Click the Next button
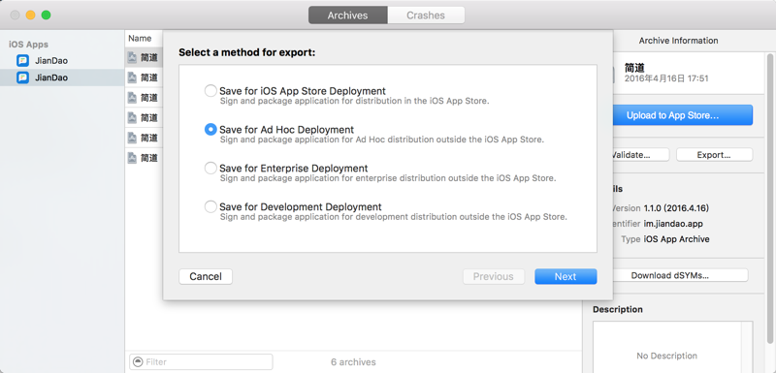Viewport: 776px width, 373px height. pyautogui.click(x=566, y=277)
